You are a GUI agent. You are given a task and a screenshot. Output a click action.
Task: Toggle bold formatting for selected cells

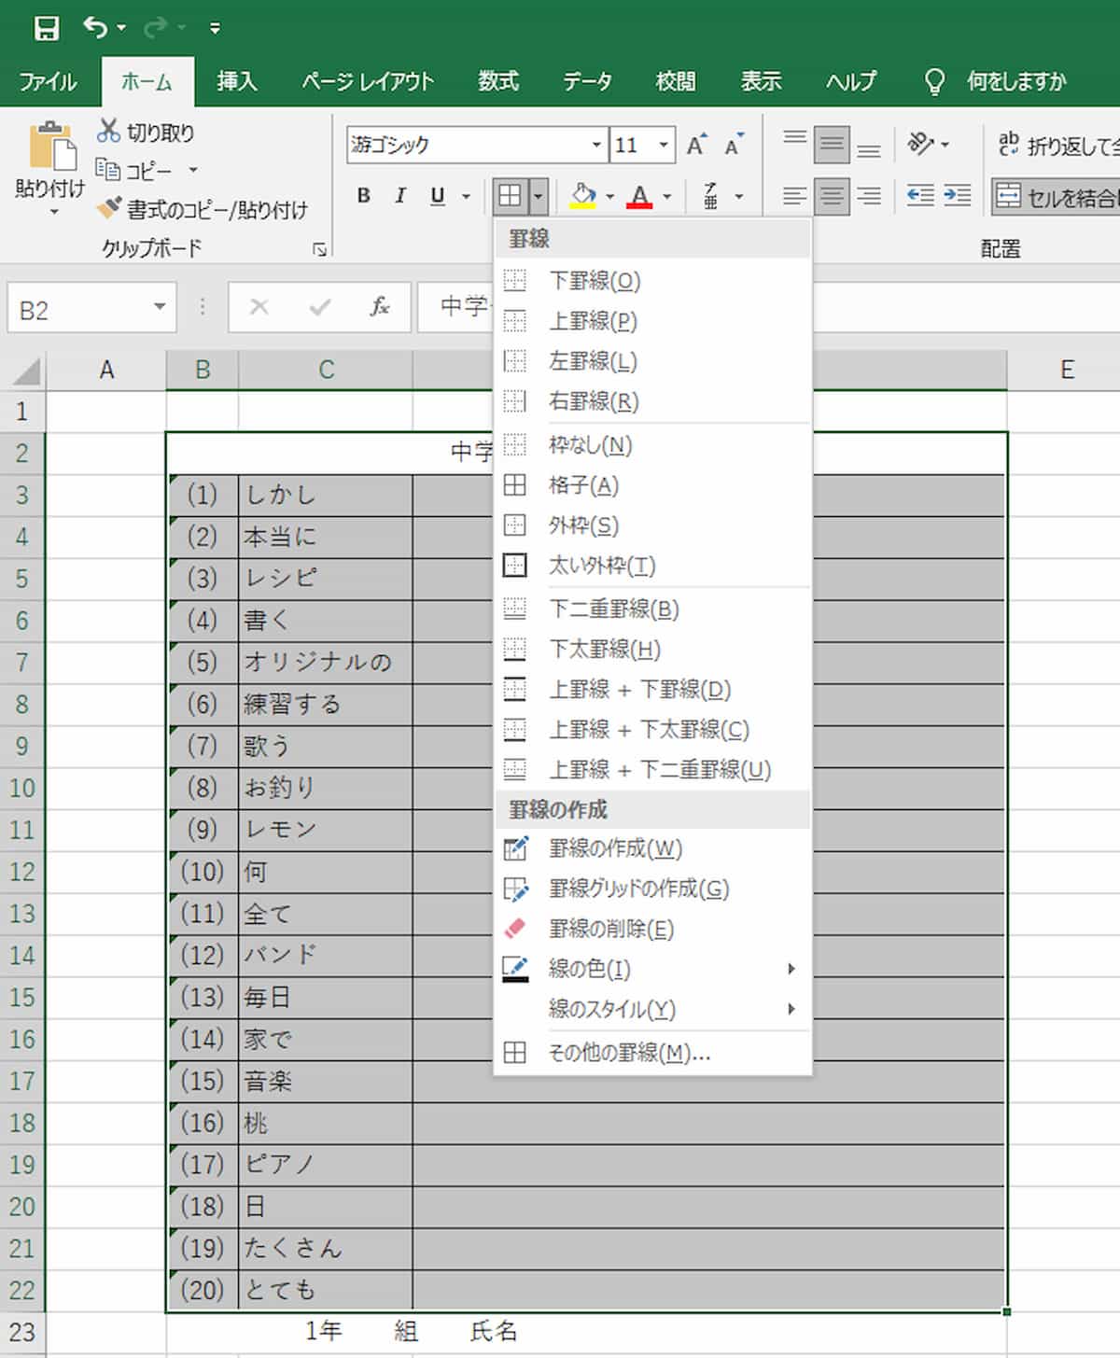(x=364, y=196)
